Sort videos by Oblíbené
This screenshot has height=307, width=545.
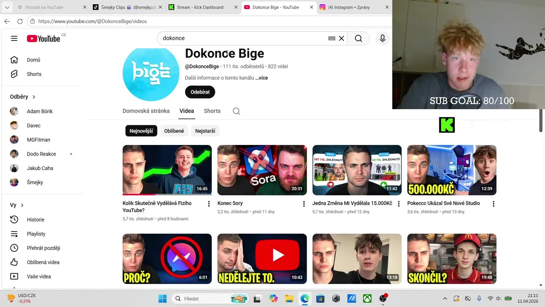coord(174,131)
